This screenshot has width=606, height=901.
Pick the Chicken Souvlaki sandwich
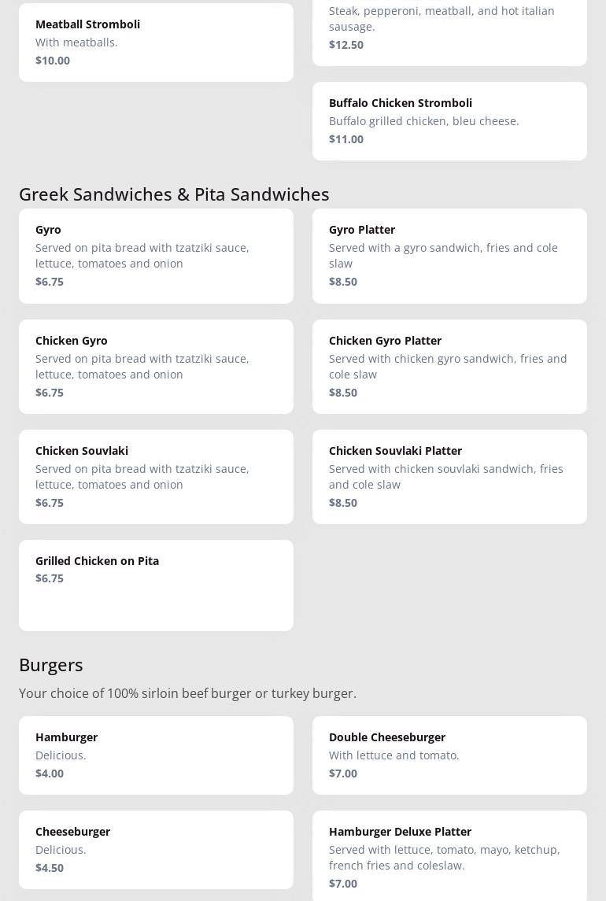[156, 476]
